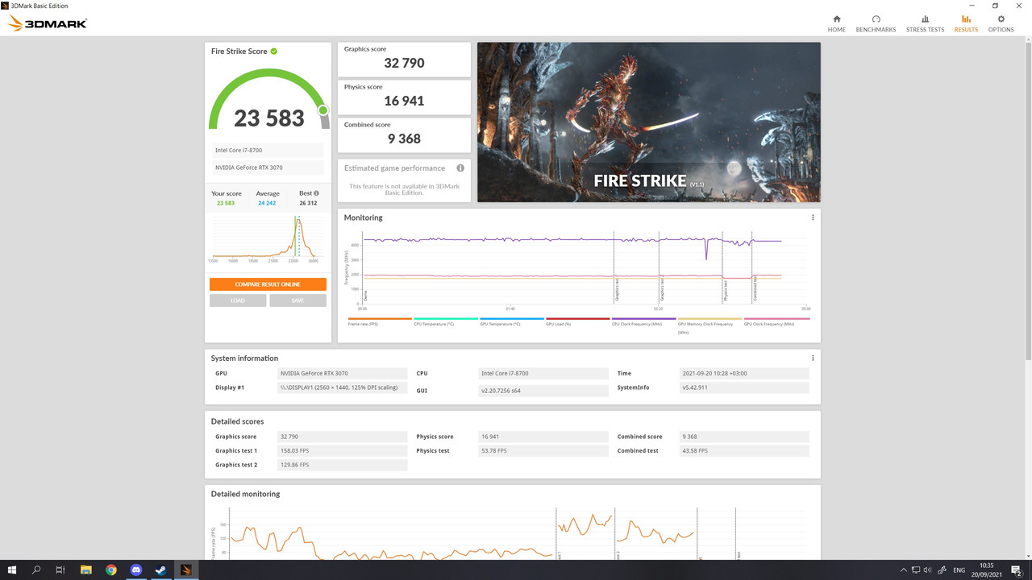Switch to the BENCHMARKS tab

coord(876,23)
